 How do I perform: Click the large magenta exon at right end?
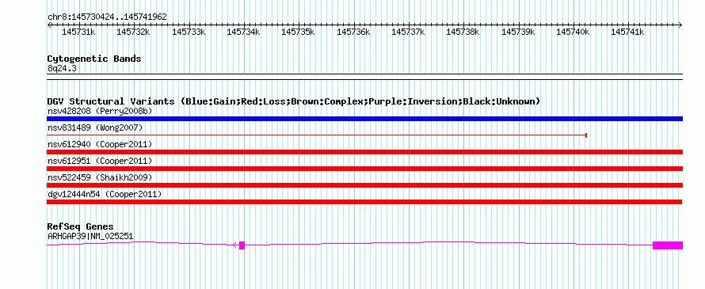click(668, 245)
